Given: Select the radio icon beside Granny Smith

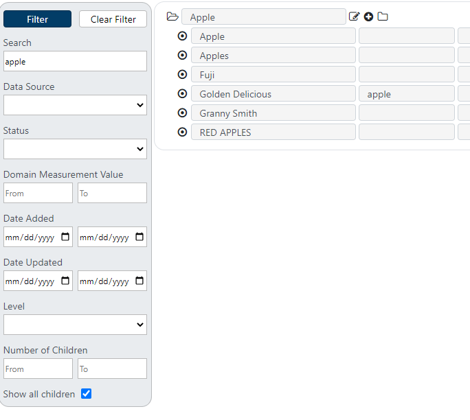Looking at the screenshot, I should point(182,113).
